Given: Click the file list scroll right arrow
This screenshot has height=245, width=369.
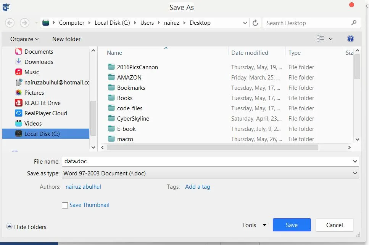Looking at the screenshot, I should 349,147.
